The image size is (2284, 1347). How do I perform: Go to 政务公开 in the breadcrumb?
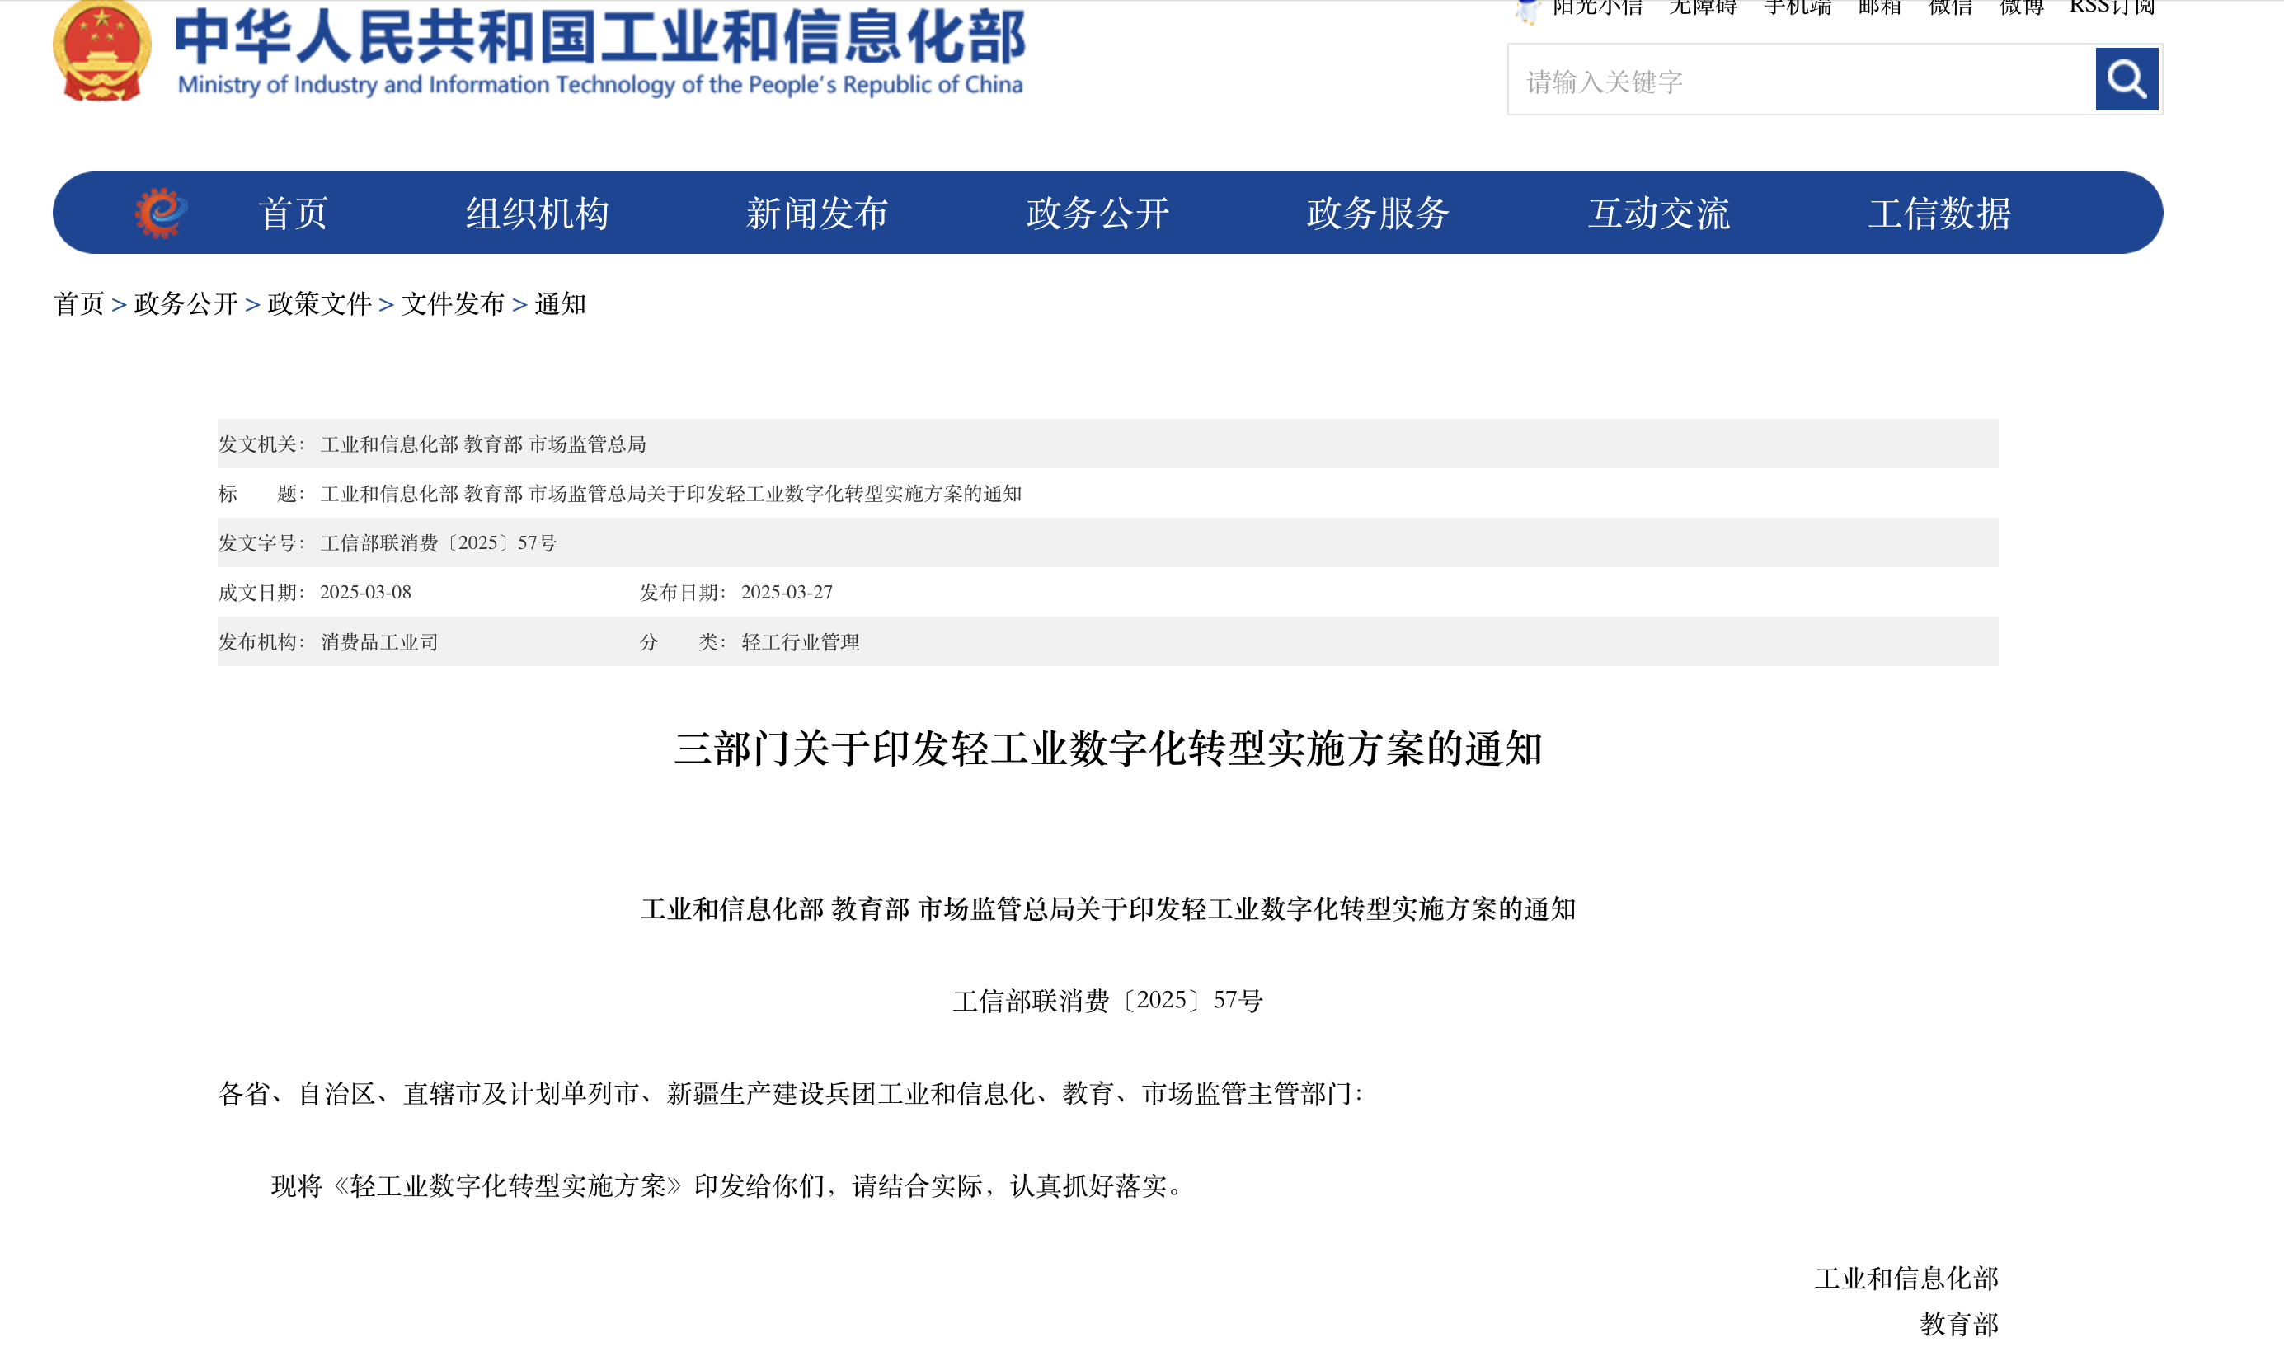pos(186,303)
